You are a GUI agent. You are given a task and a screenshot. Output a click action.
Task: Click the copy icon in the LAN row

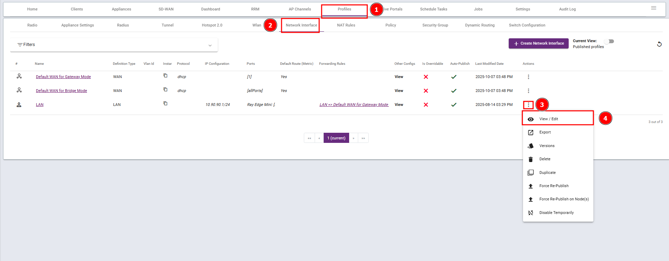tap(166, 103)
